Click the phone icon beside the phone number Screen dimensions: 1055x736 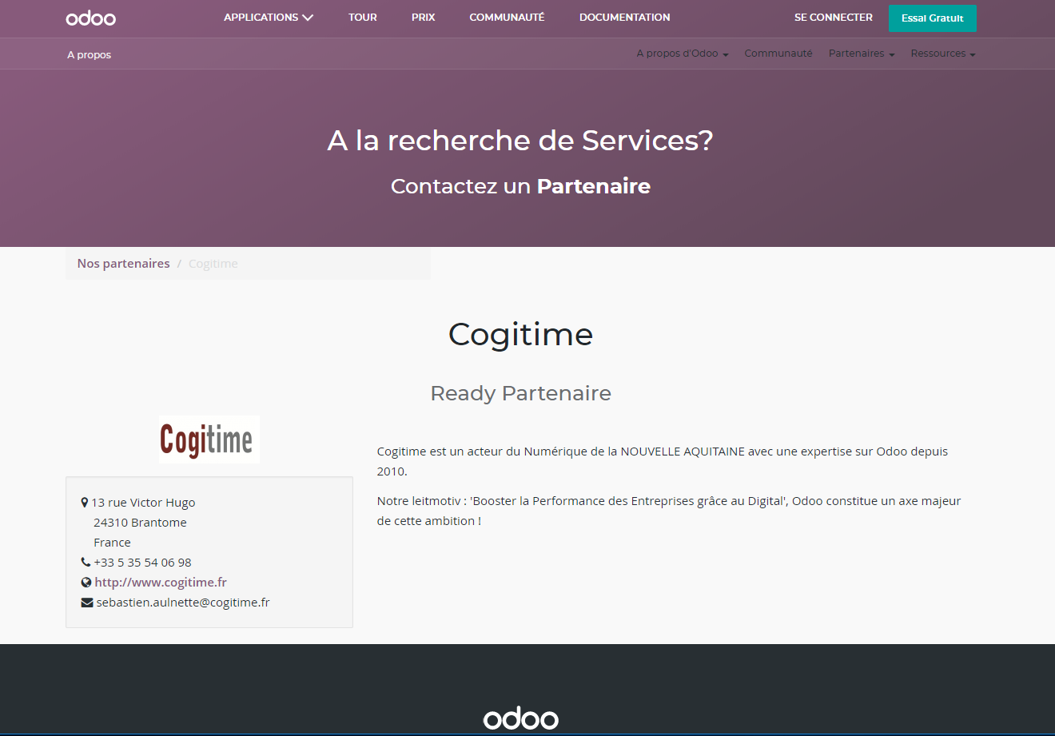(x=86, y=563)
